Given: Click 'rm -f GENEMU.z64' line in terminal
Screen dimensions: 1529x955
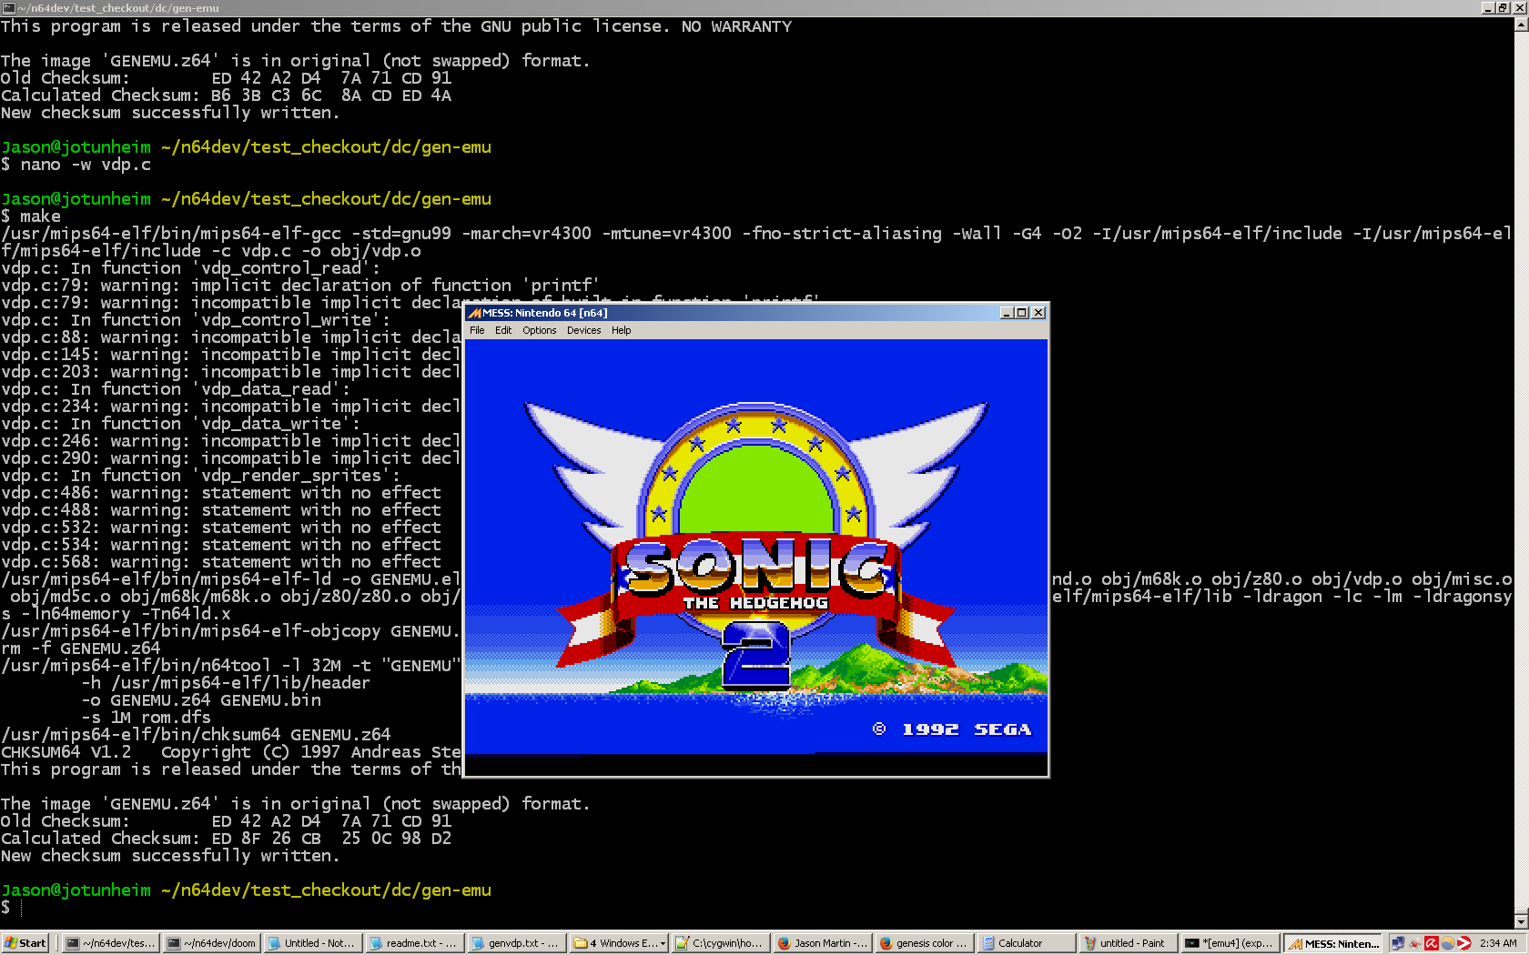Looking at the screenshot, I should coord(80,648).
